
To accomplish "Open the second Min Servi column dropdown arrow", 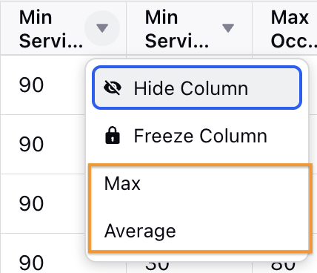I will tap(228, 28).
